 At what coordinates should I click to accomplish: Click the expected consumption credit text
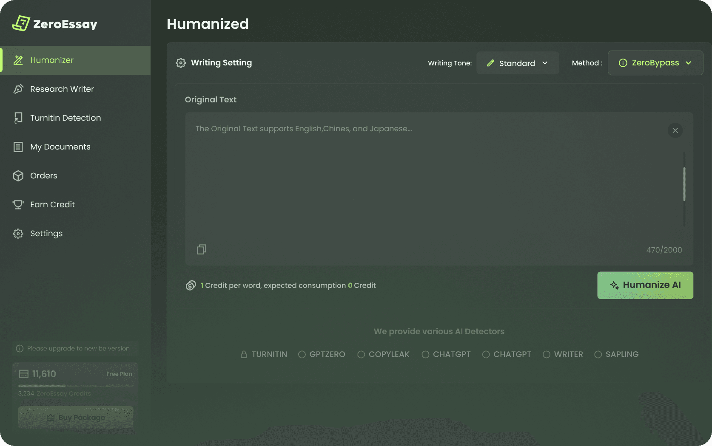click(288, 285)
